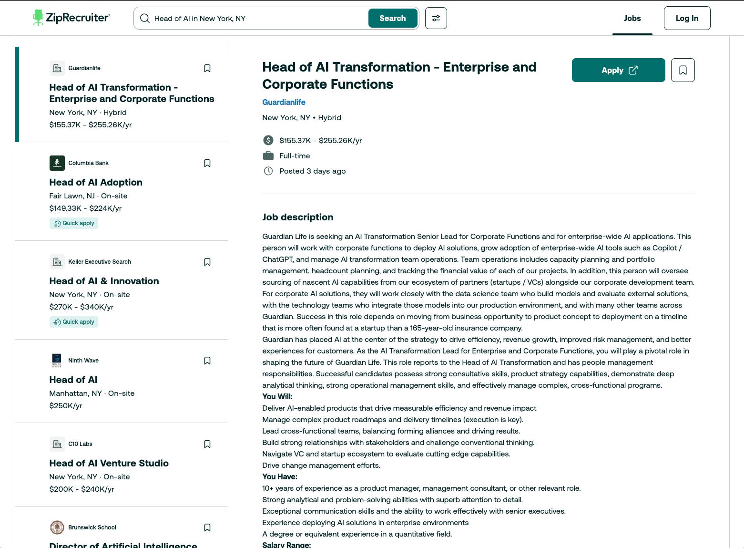Click 'Fair Lawn, NJ · On-site' text

(88, 196)
